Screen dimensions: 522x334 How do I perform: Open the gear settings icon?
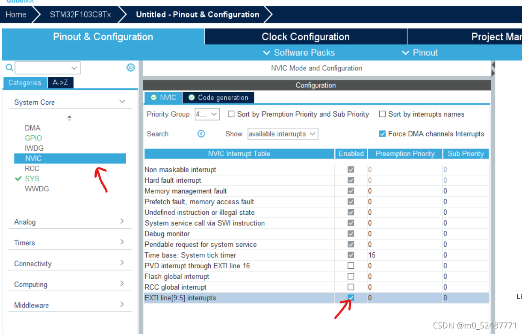pos(131,67)
